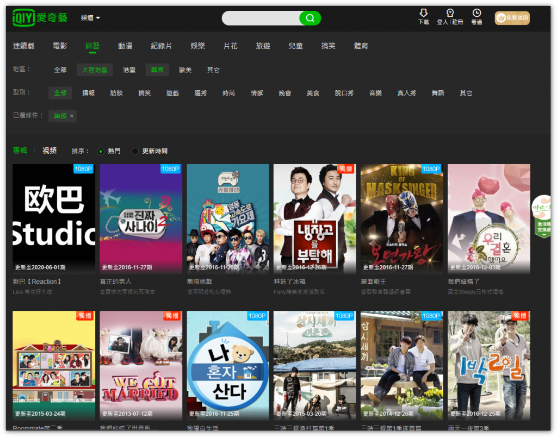This screenshot has height=437, width=557.
Task: Open the Roommate poster updated 2015-03-24
Action: coord(54,366)
